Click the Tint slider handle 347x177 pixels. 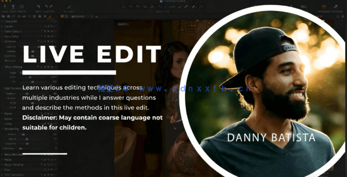pos(33,82)
